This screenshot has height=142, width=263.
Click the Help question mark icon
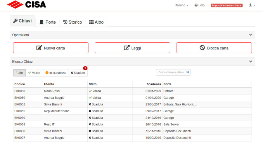point(196,5)
